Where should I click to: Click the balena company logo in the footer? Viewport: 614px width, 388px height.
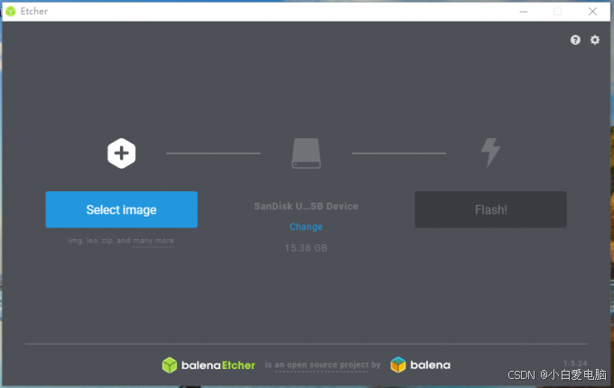pyautogui.click(x=421, y=365)
